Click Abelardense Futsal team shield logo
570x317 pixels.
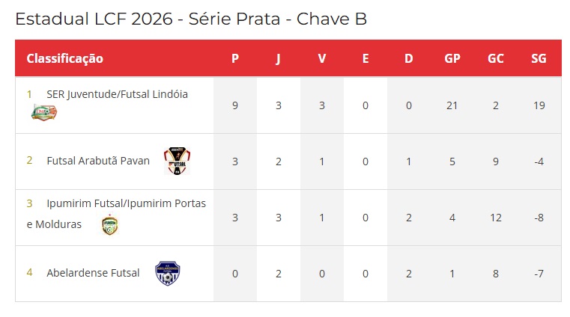[167, 274]
